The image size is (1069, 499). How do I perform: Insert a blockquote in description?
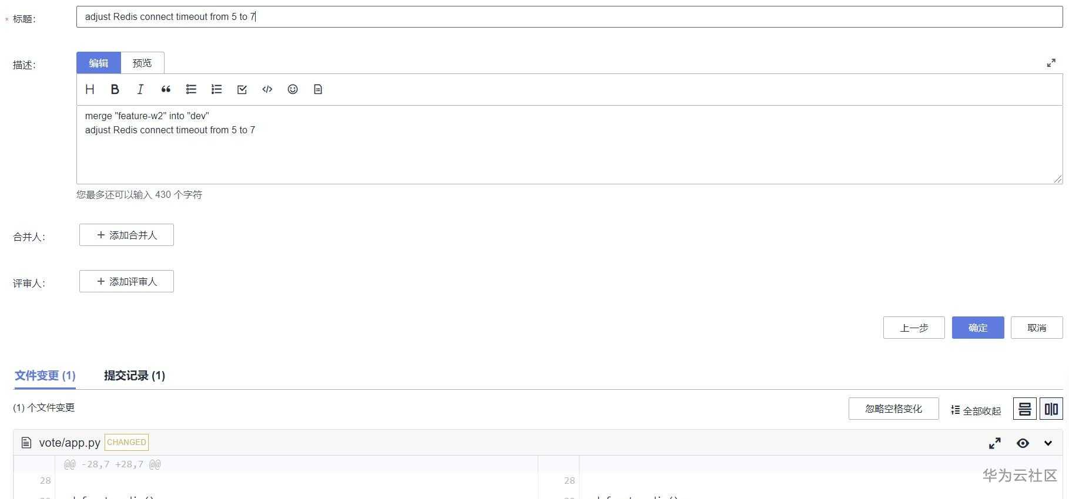click(x=166, y=89)
